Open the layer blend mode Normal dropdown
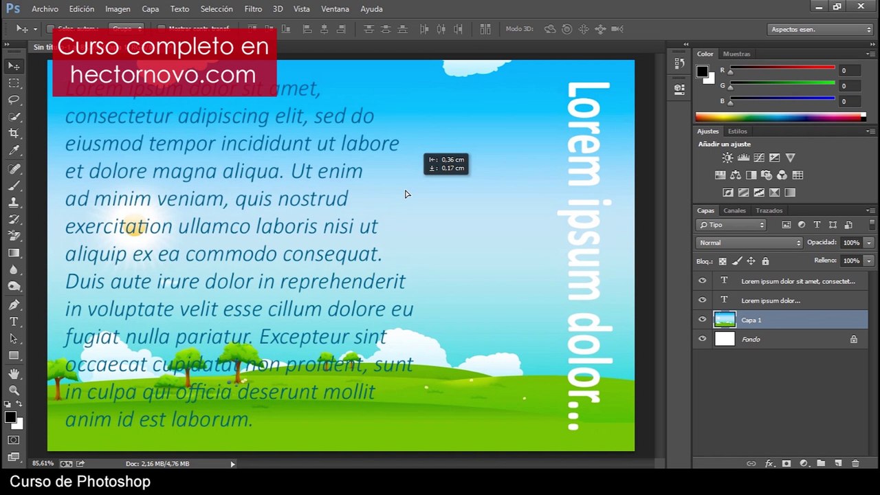Screen dimensions: 880x495 tap(749, 243)
